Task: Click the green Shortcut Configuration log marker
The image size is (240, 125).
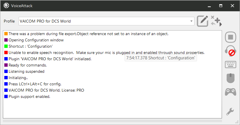Action: point(6,46)
